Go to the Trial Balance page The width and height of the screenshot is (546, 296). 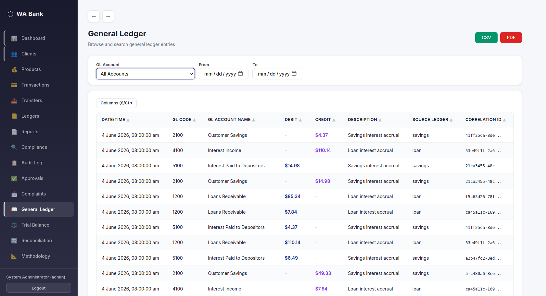39,225
